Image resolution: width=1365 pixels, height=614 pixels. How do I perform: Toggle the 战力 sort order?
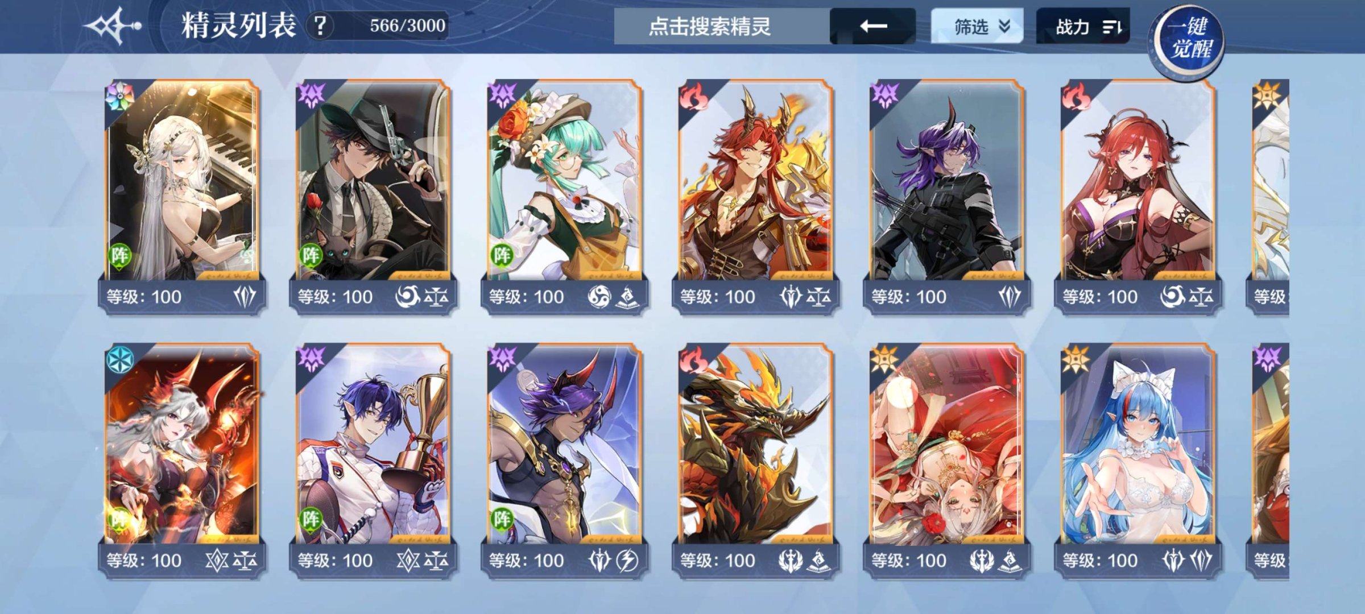click(x=1083, y=26)
